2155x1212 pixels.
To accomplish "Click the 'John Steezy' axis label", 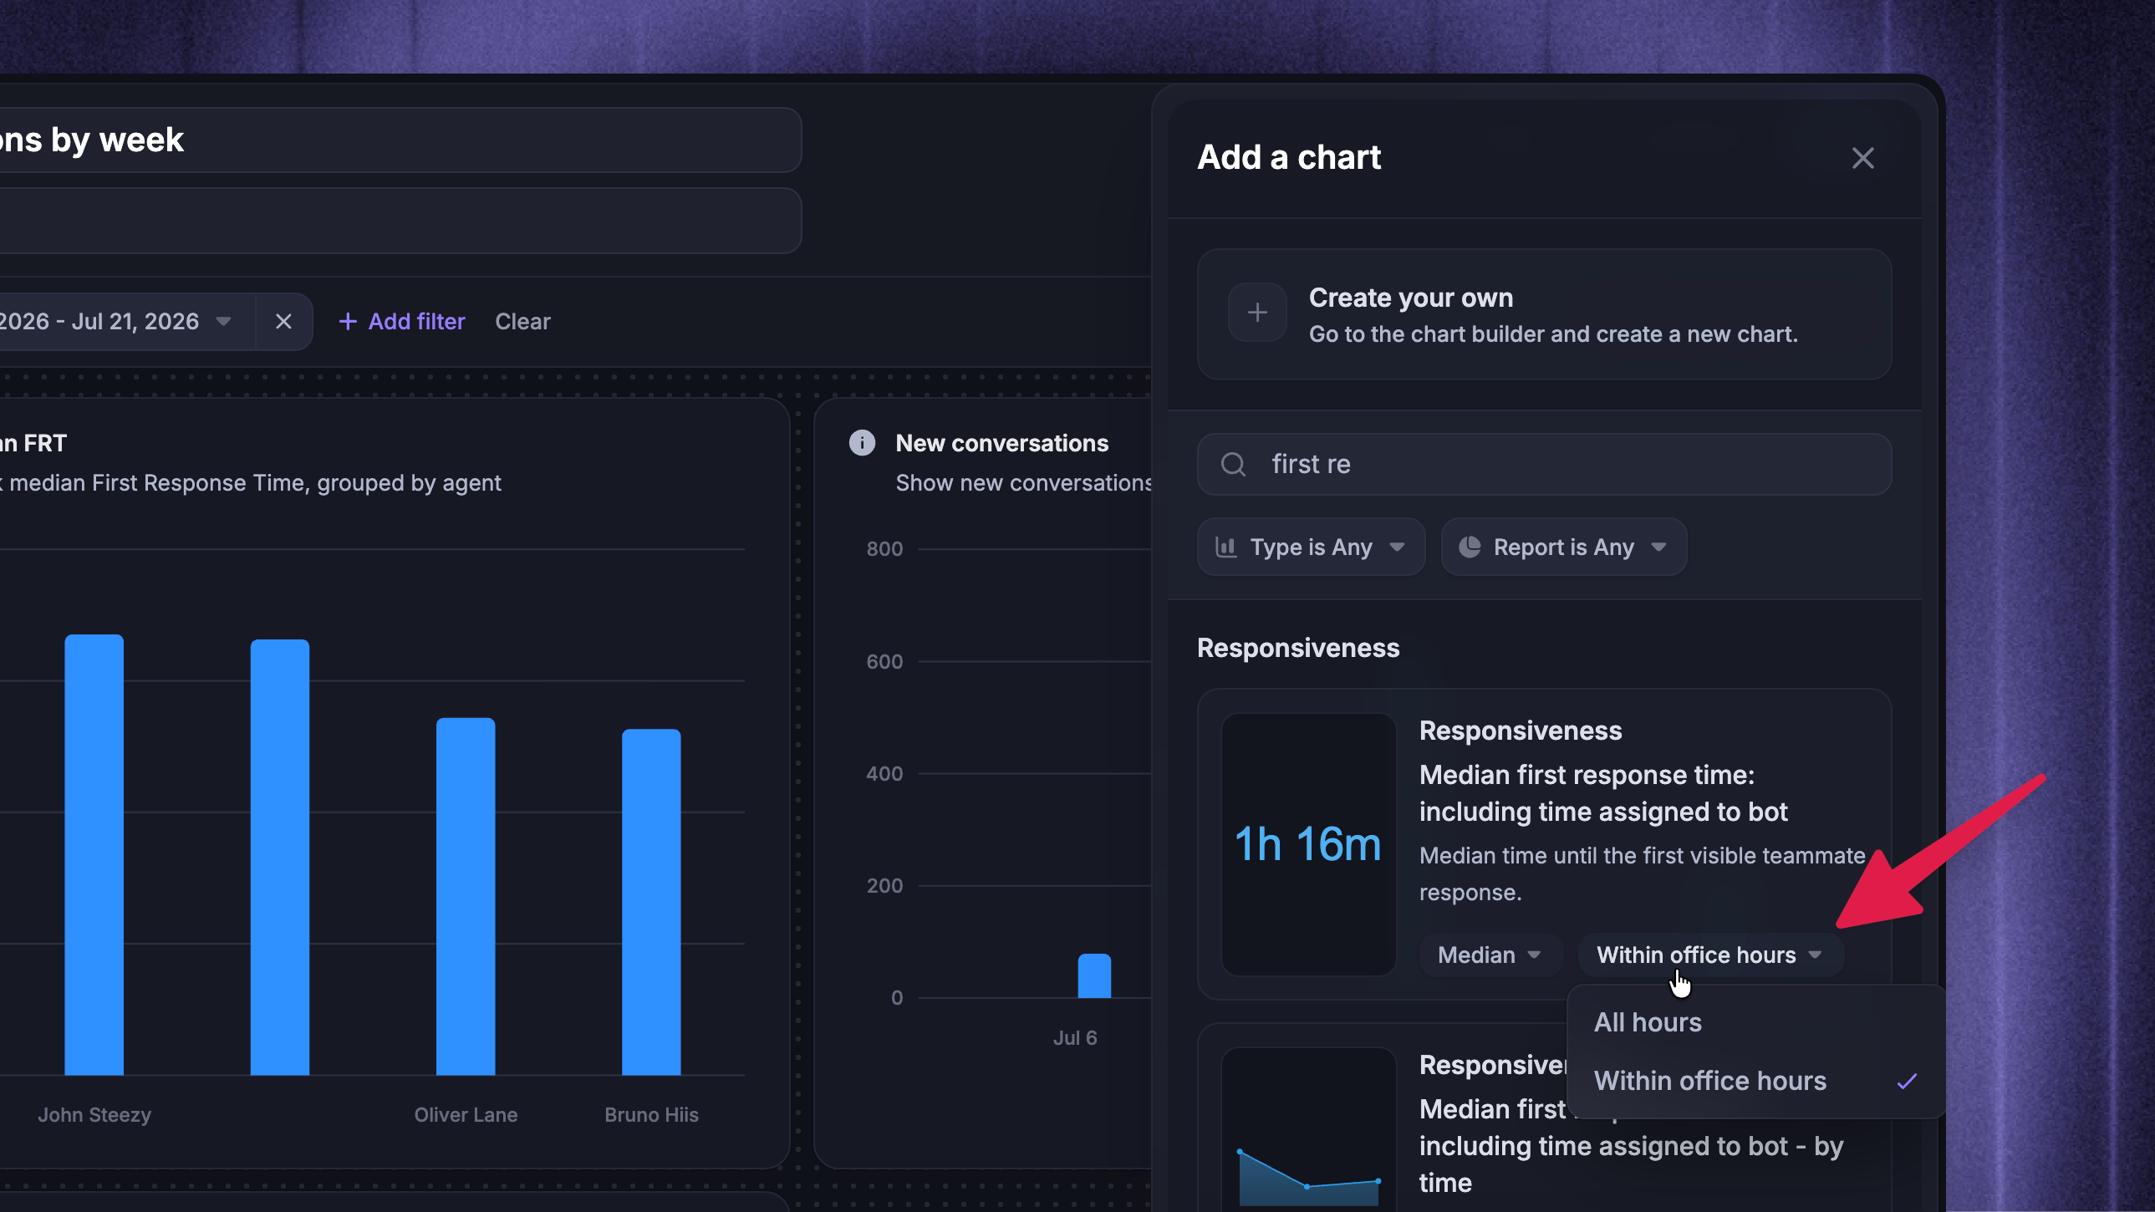I will [94, 1115].
